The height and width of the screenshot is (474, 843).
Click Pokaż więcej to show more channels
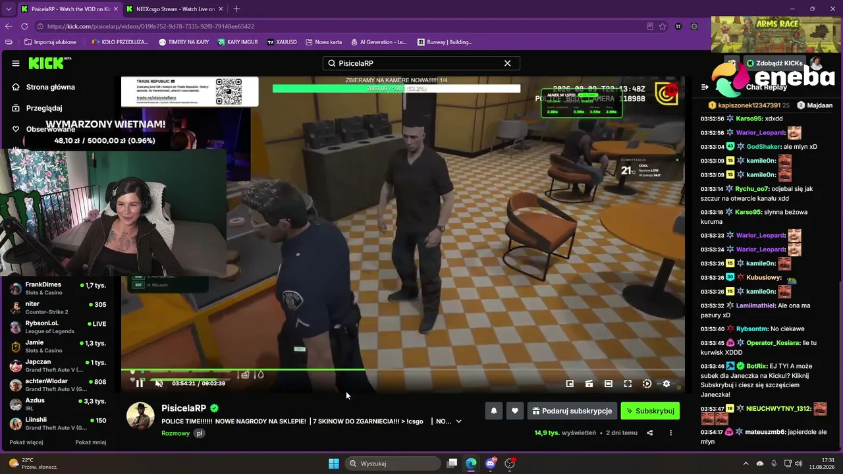(26, 442)
